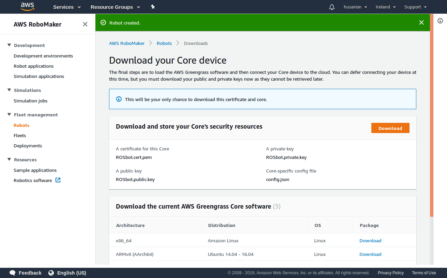Open Simulation applications page
This screenshot has width=447, height=278.
(x=39, y=76)
